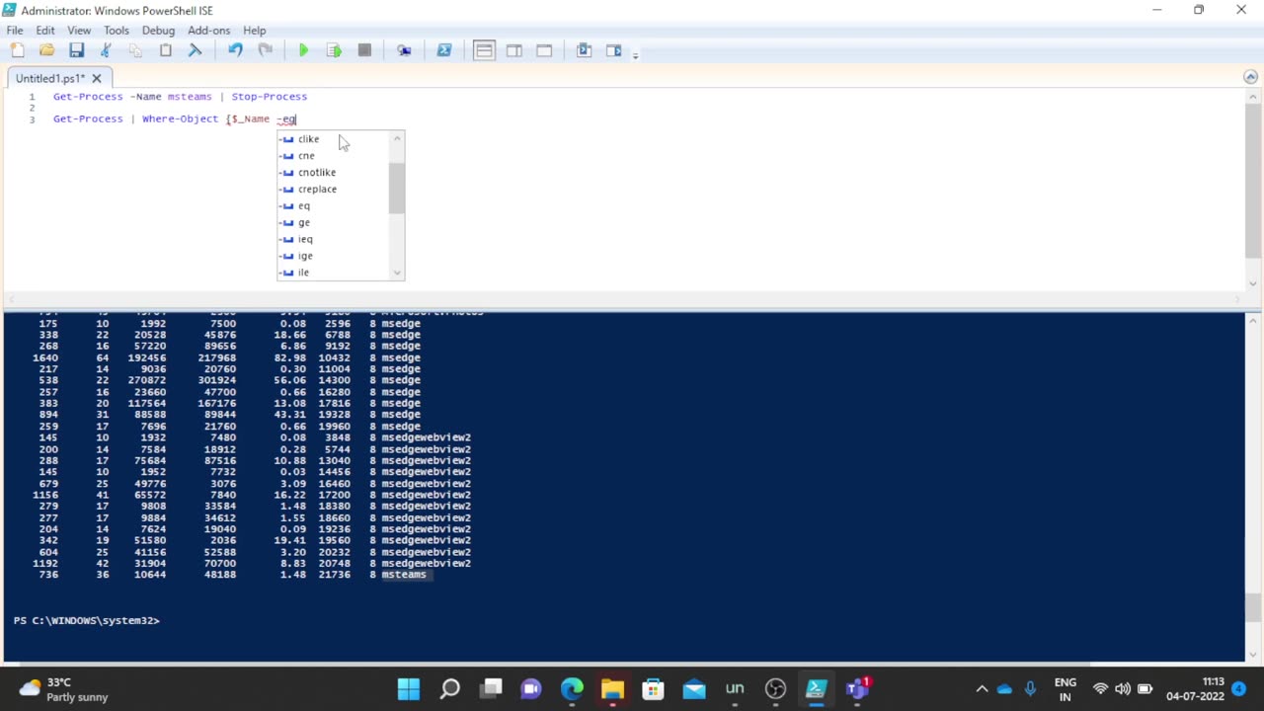1264x711 pixels.
Task: Open Microsoft Store from the taskbar
Action: 653,688
